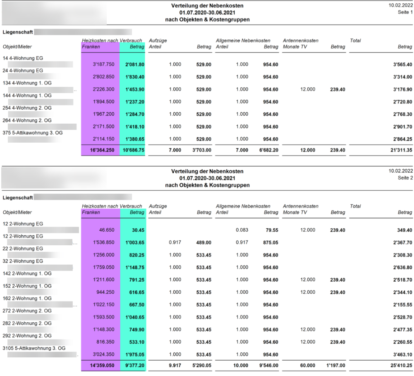Viewport: 414px width, 376px height.
Task: Select row label "134 4-Wohnung 1. OG"
Action: tap(27, 83)
